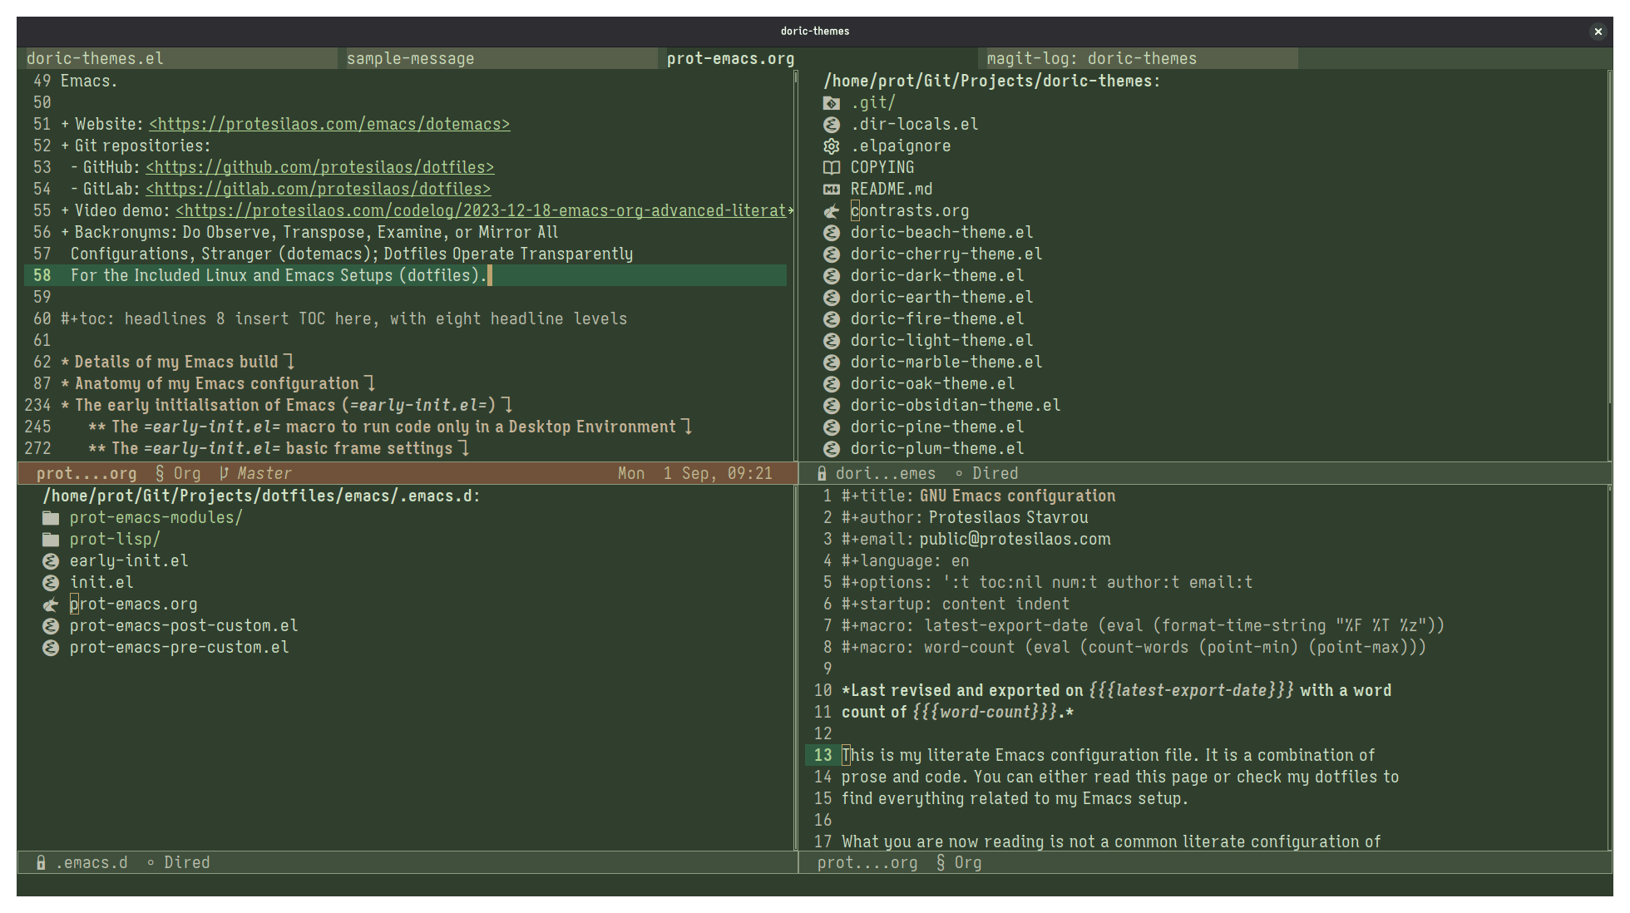Click the lock icon in the .emacs.d mode line
1630x913 pixels.
pyautogui.click(x=41, y=862)
